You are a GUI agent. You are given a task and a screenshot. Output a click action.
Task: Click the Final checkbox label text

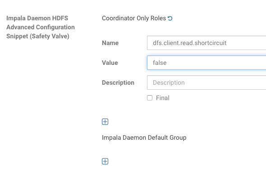[162, 98]
